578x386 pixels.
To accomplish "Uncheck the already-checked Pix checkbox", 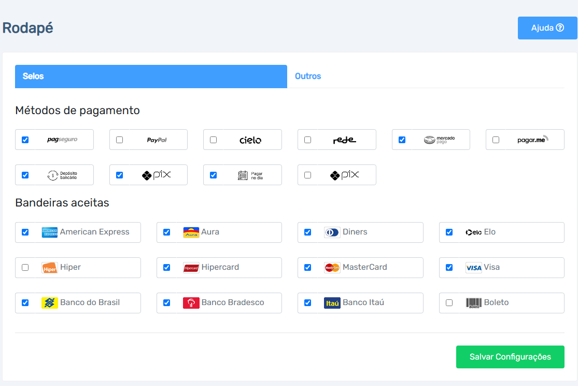I will [x=119, y=175].
